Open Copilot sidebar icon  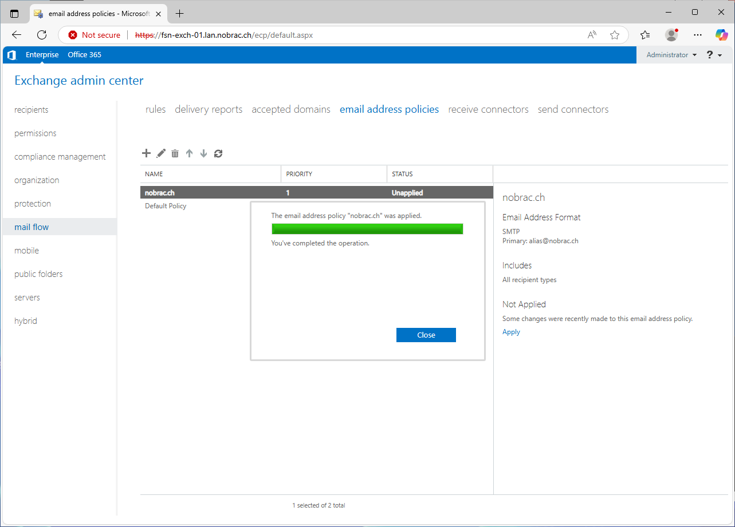(721, 35)
